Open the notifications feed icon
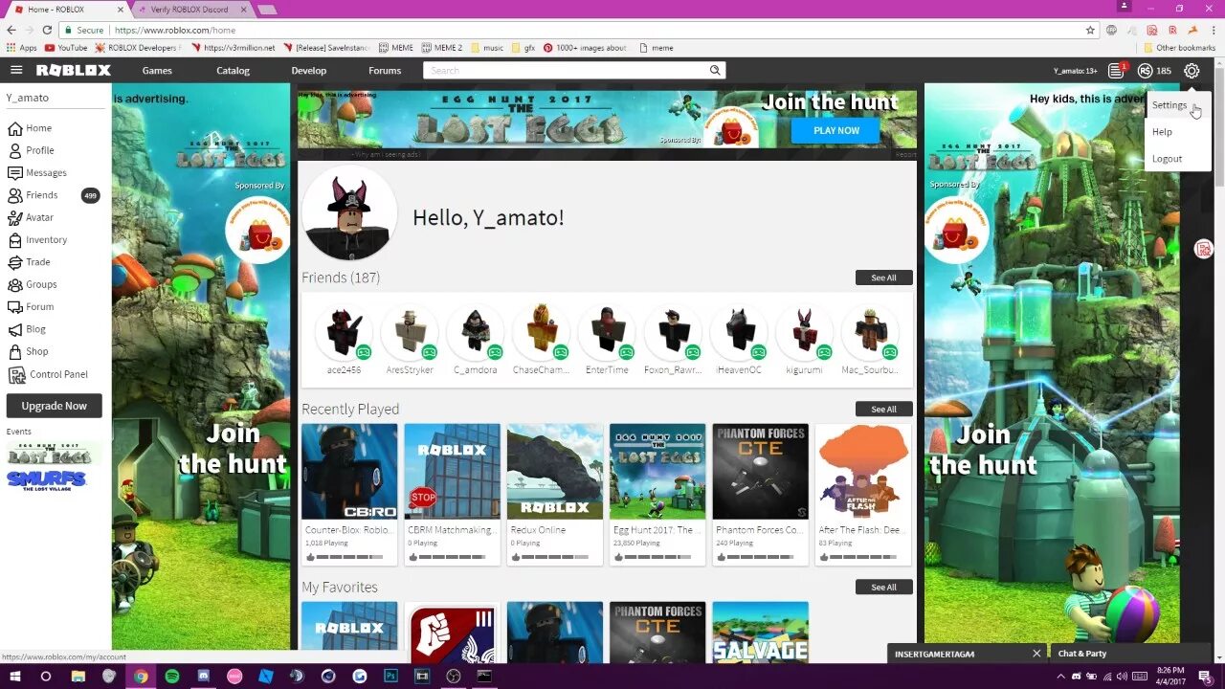This screenshot has width=1225, height=689. point(1116,71)
